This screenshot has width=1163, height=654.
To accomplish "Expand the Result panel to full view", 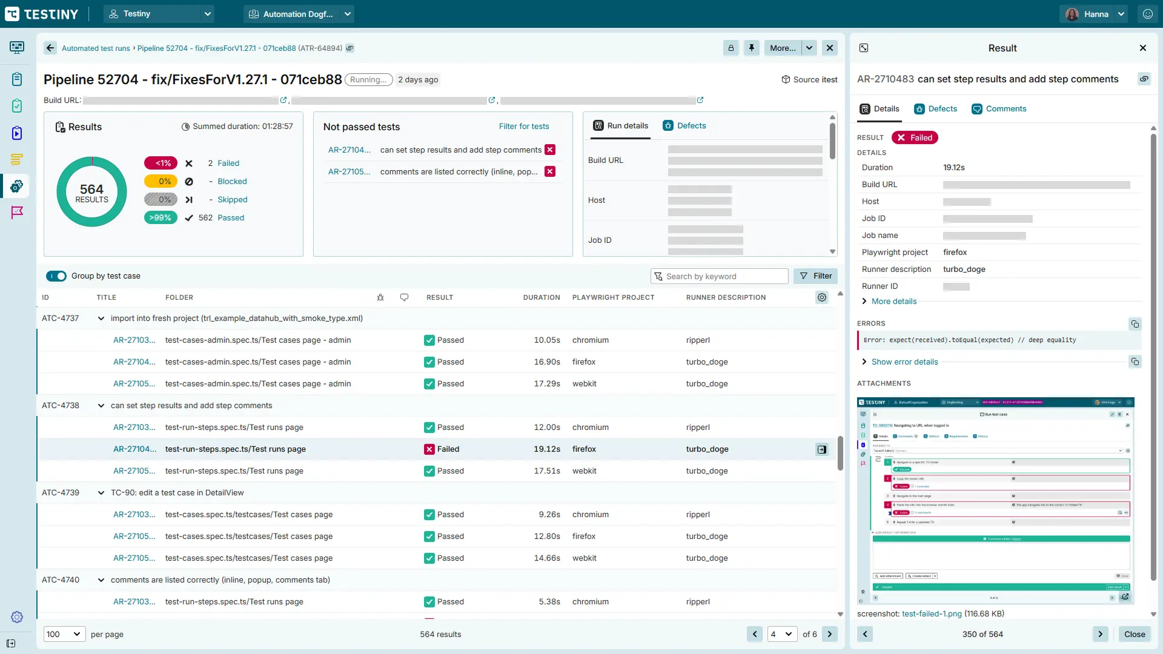I will point(864,48).
